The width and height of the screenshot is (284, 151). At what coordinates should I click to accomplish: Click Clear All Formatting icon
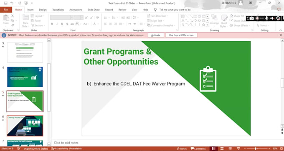tap(98, 18)
